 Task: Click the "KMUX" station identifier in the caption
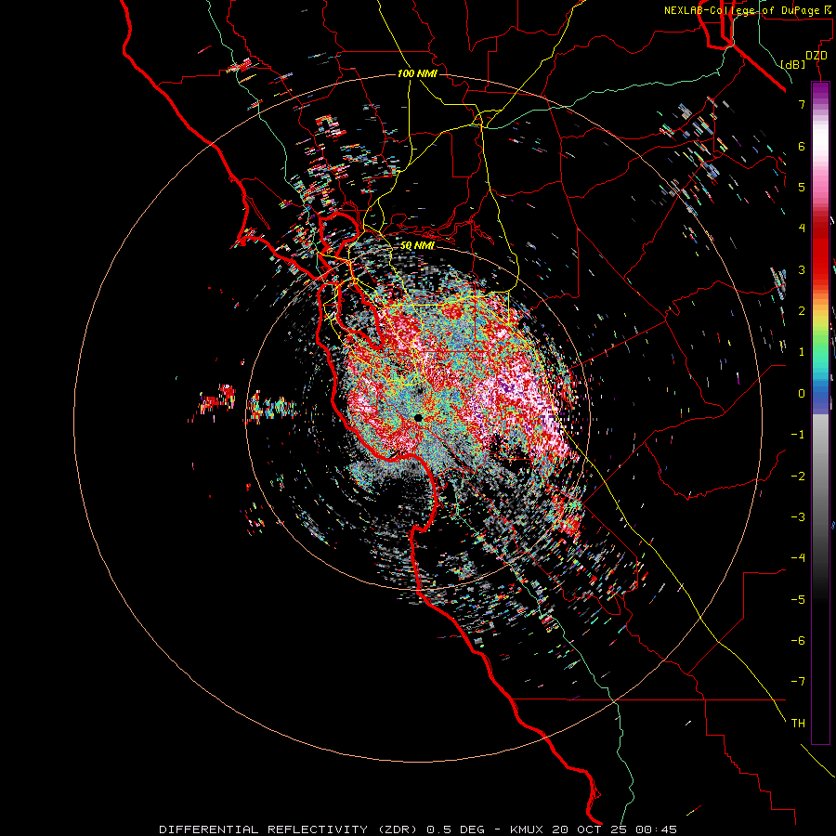click(x=528, y=829)
